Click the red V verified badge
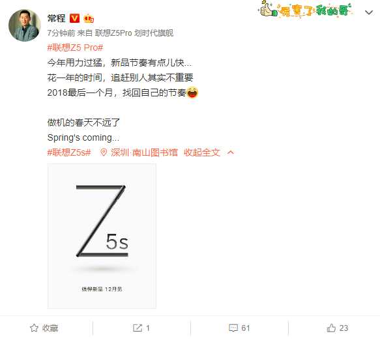Image resolution: width=380 pixels, height=340 pixels. [x=74, y=18]
